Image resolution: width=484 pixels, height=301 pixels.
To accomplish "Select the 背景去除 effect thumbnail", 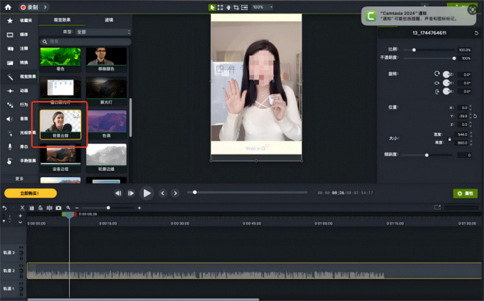I will point(60,123).
